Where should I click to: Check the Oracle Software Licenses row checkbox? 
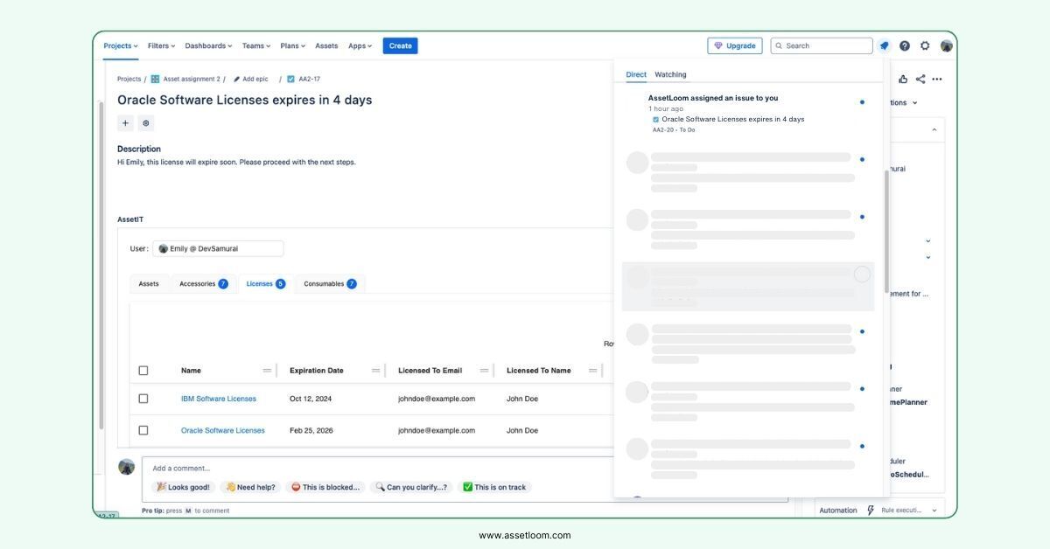pyautogui.click(x=143, y=430)
